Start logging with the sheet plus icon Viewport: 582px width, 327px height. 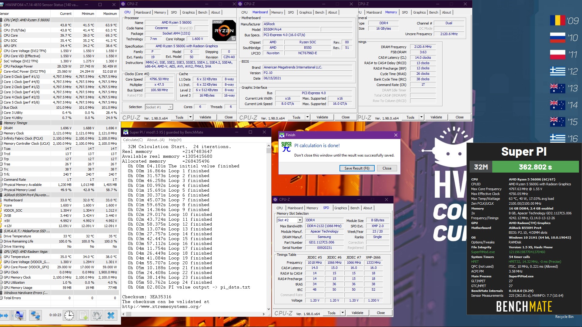83,315
